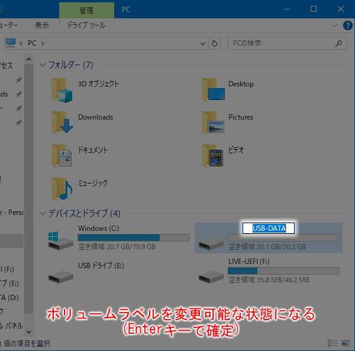
Task: Select (E:) drive in navigation pane
Action: click(x=9, y=283)
